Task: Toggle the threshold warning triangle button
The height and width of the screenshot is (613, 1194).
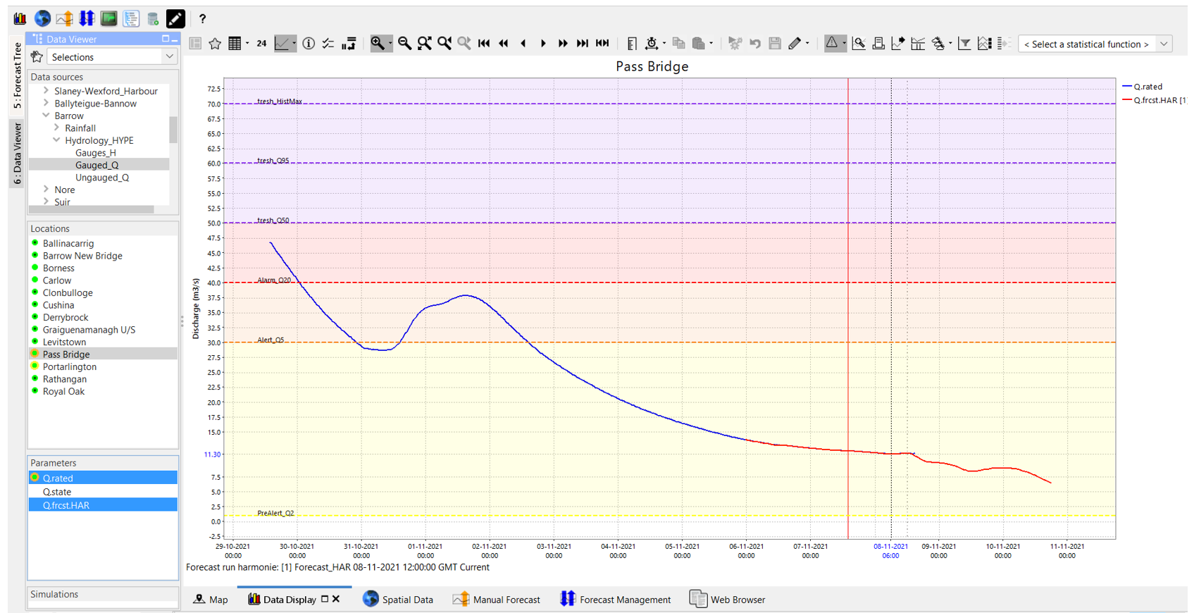Action: [832, 44]
